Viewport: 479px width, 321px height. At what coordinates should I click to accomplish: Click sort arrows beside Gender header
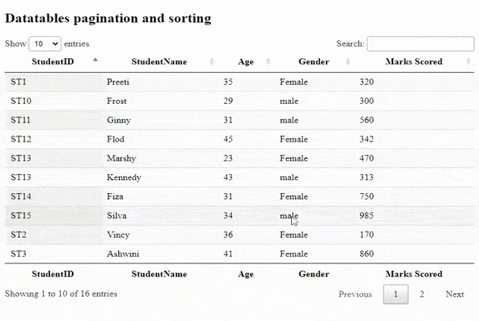[347, 62]
